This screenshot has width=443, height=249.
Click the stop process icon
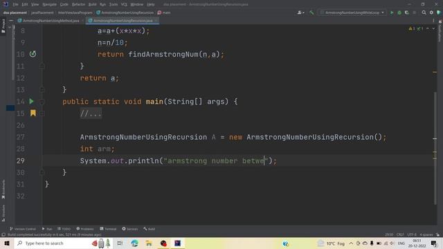pos(415,12)
